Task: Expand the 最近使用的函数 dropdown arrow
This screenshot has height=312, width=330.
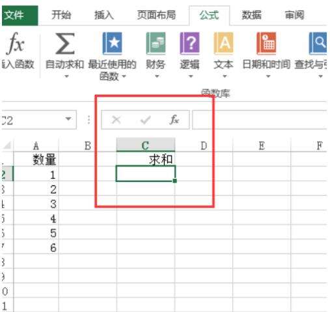Action: 124,76
